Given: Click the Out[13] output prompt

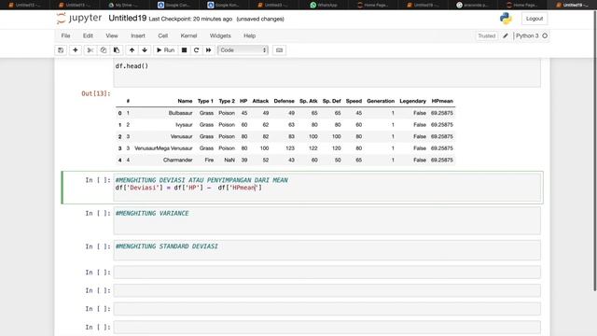Looking at the screenshot, I should coord(95,93).
